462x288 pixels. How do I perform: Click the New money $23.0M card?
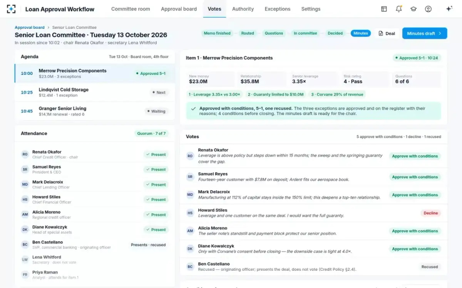point(210,79)
